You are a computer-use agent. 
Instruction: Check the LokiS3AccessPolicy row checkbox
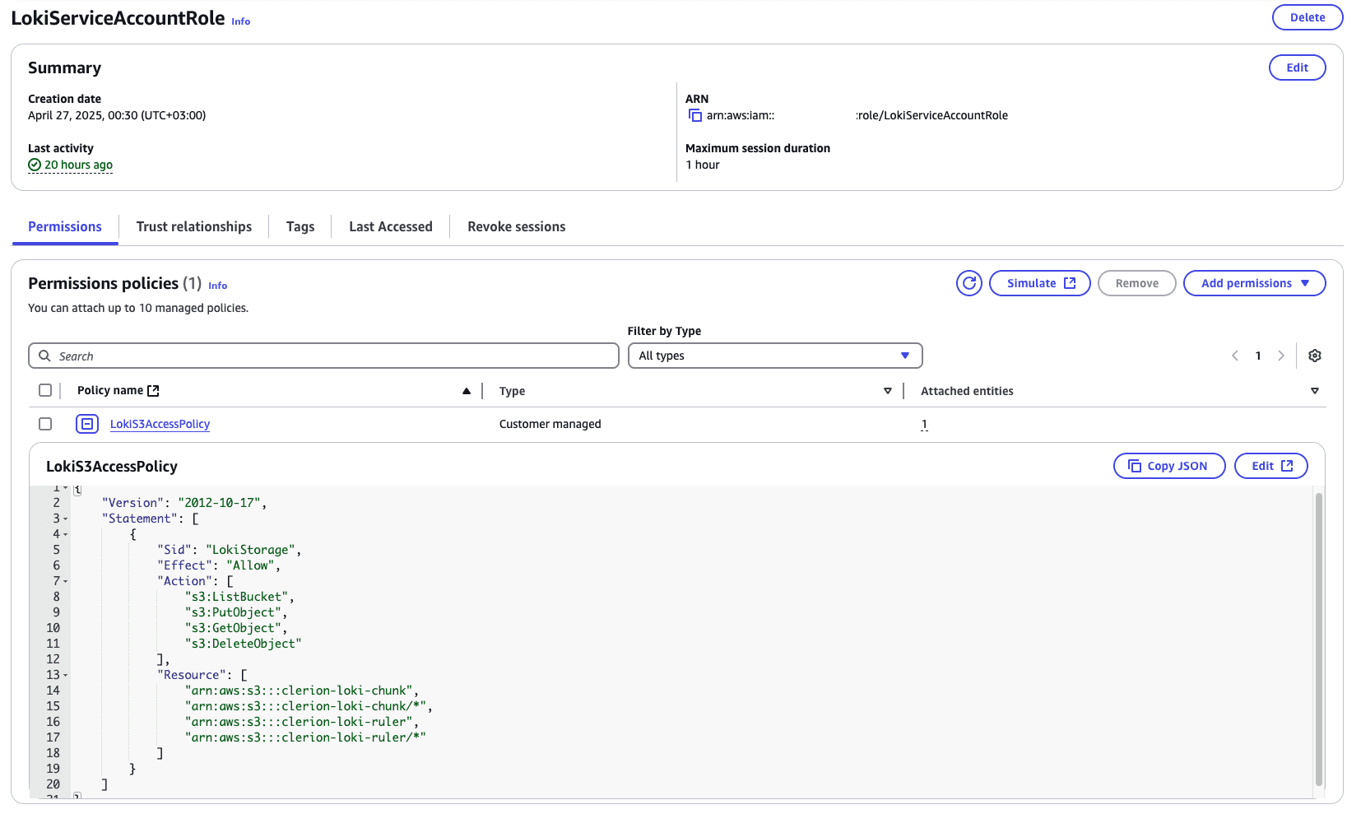click(45, 424)
